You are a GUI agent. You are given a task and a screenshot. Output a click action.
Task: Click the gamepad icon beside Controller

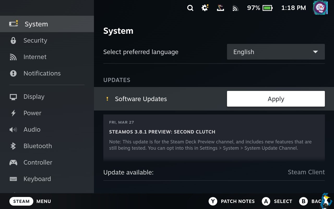pyautogui.click(x=13, y=162)
